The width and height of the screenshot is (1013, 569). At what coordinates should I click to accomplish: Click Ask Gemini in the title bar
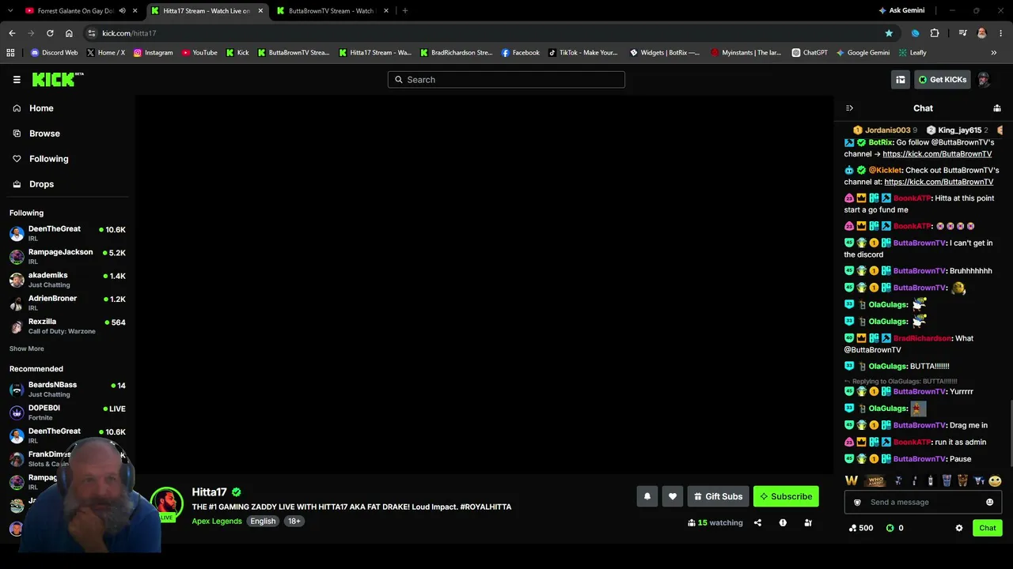tap(901, 11)
